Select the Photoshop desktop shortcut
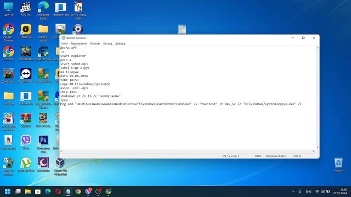Viewport: 351px width, 197px height. click(43, 144)
